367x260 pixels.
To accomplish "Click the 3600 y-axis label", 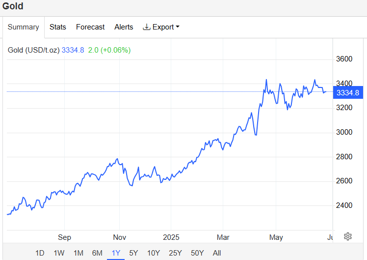I will (344, 59).
